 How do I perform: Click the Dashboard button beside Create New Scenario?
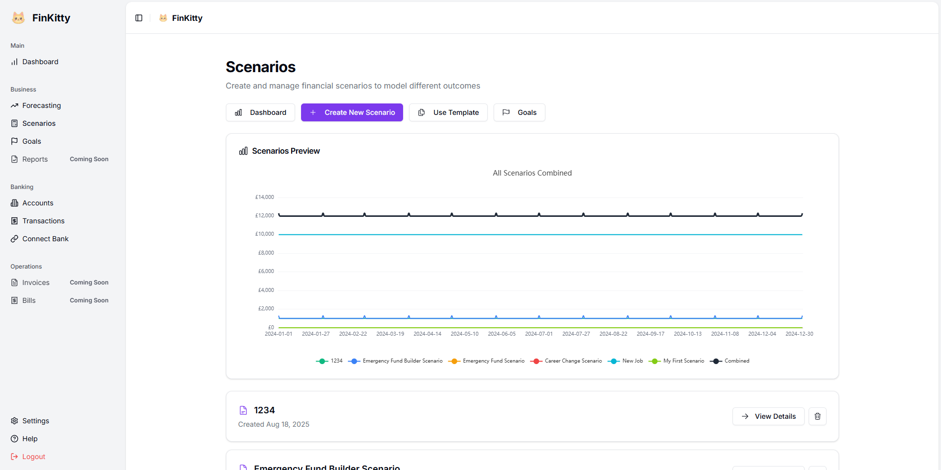[260, 112]
